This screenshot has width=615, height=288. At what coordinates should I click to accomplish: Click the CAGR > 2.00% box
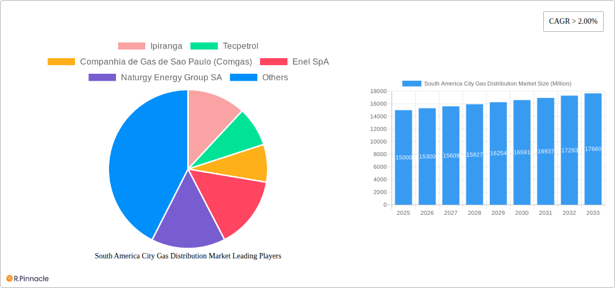pos(573,22)
